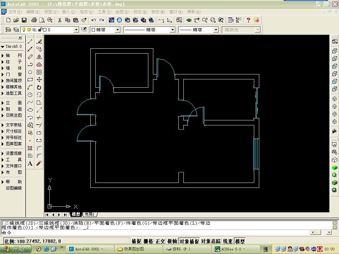
Task: Select the Rectangle draw tool
Action: (x=30, y=80)
